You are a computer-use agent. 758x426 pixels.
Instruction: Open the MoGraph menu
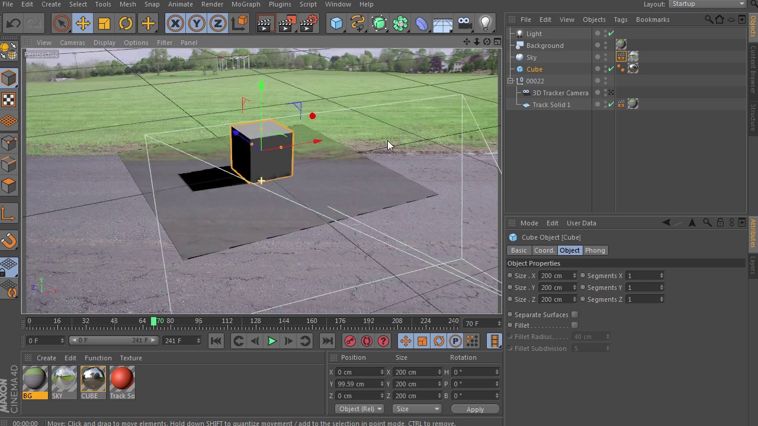pos(246,4)
